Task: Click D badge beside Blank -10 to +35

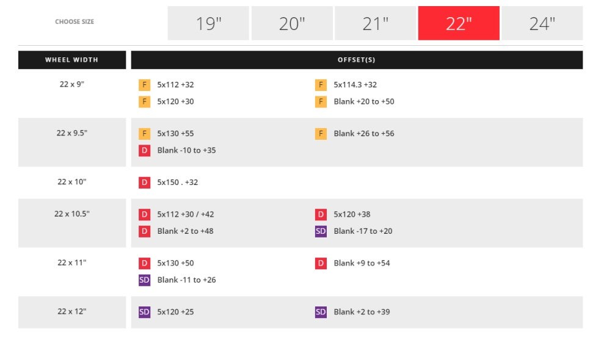Action: [144, 150]
